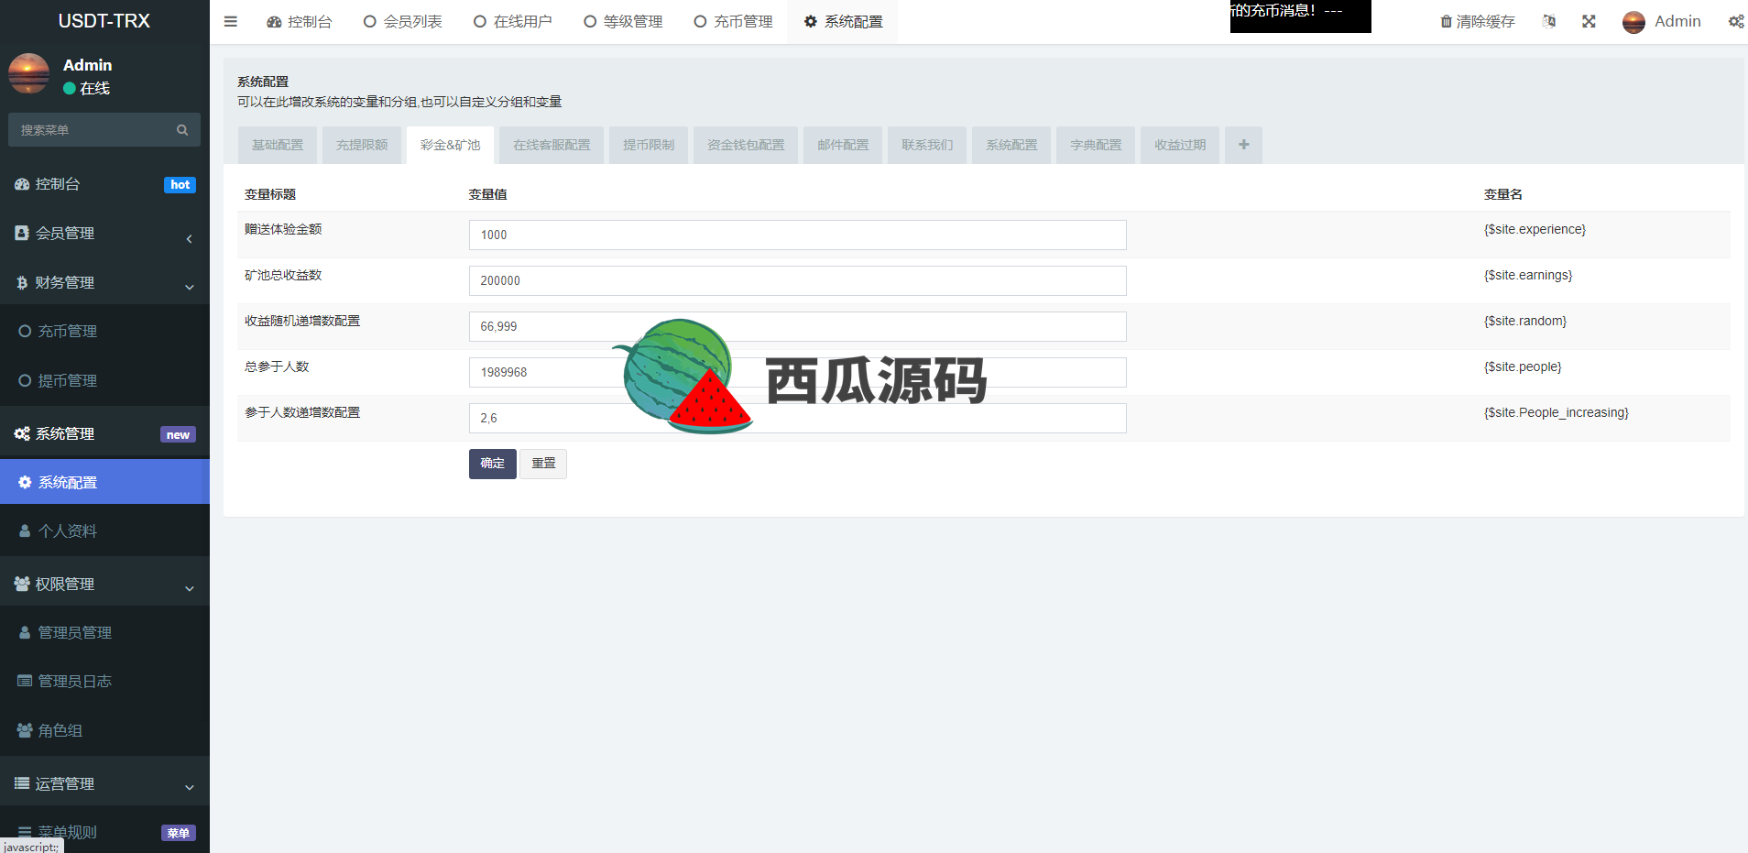Image resolution: width=1748 pixels, height=853 pixels.
Task: Collapse the 权限管理 chevron arrow
Action: pyautogui.click(x=190, y=588)
